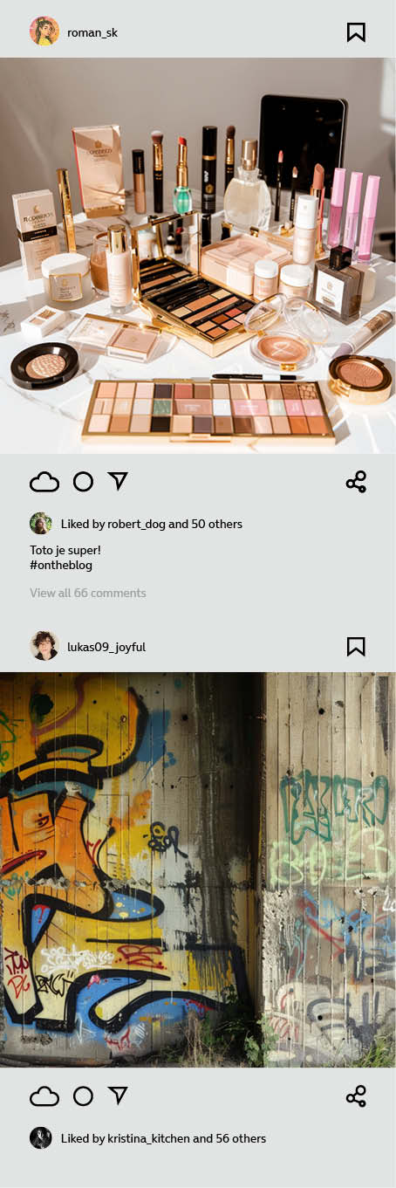View all 66 comments
Image resolution: width=396 pixels, height=1188 pixels.
pyautogui.click(x=88, y=593)
